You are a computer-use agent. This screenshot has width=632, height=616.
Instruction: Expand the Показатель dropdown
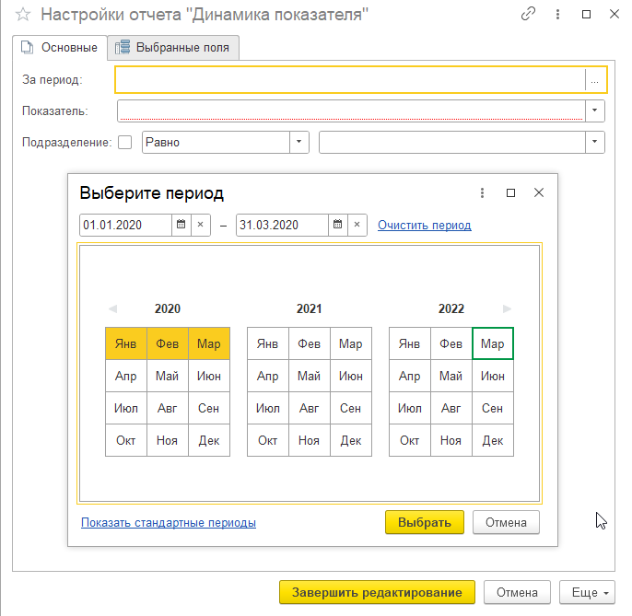(595, 110)
